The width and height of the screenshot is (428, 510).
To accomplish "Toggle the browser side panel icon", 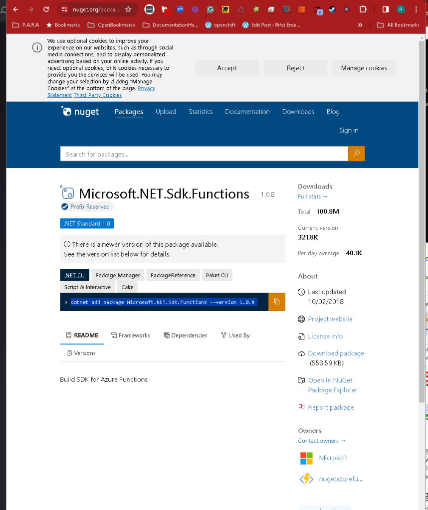I will pyautogui.click(x=386, y=9).
